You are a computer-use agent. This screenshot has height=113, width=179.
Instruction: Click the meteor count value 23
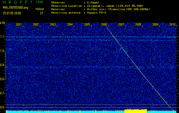42,13
